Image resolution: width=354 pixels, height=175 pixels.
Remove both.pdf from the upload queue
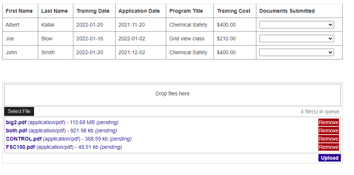click(x=329, y=131)
